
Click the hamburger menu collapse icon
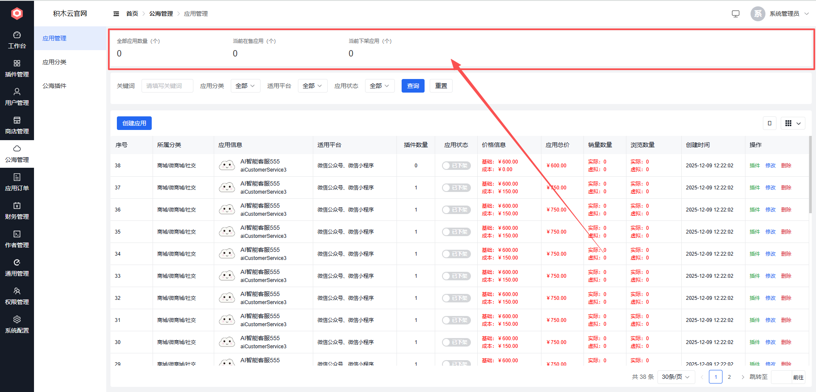tap(116, 14)
